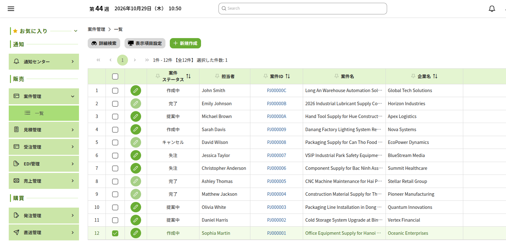Click edit pencil for Christopher Anderson row
This screenshot has height=241, width=506.
point(136,168)
